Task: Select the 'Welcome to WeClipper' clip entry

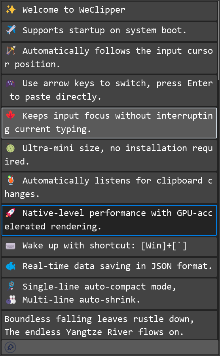Action: click(x=109, y=11)
